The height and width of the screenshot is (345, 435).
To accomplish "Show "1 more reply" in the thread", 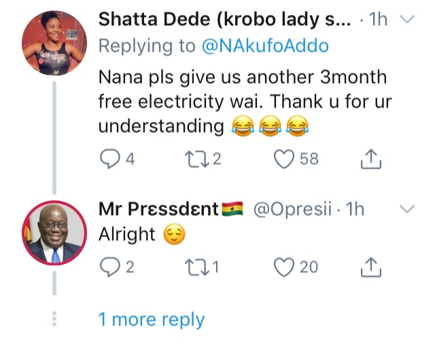I will pos(151,318).
